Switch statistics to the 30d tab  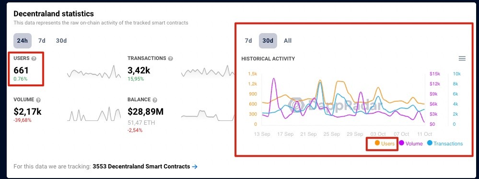[61, 41]
